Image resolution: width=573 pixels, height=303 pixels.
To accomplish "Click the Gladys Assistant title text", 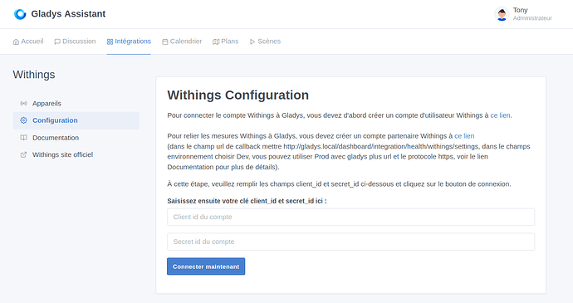I will pos(68,14).
